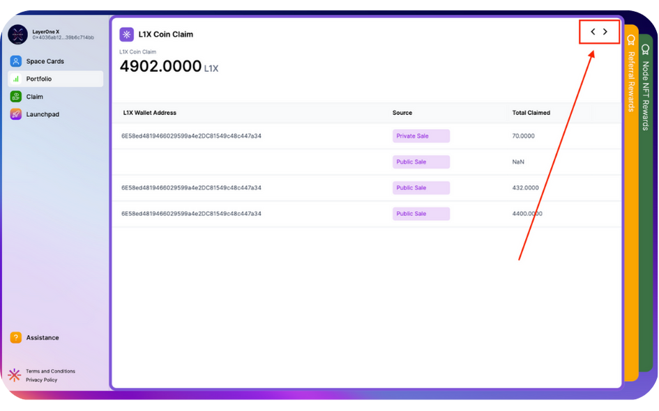Click the Public Sale badge in 4400.0000 row
The width and height of the screenshot is (659, 411).
(421, 214)
